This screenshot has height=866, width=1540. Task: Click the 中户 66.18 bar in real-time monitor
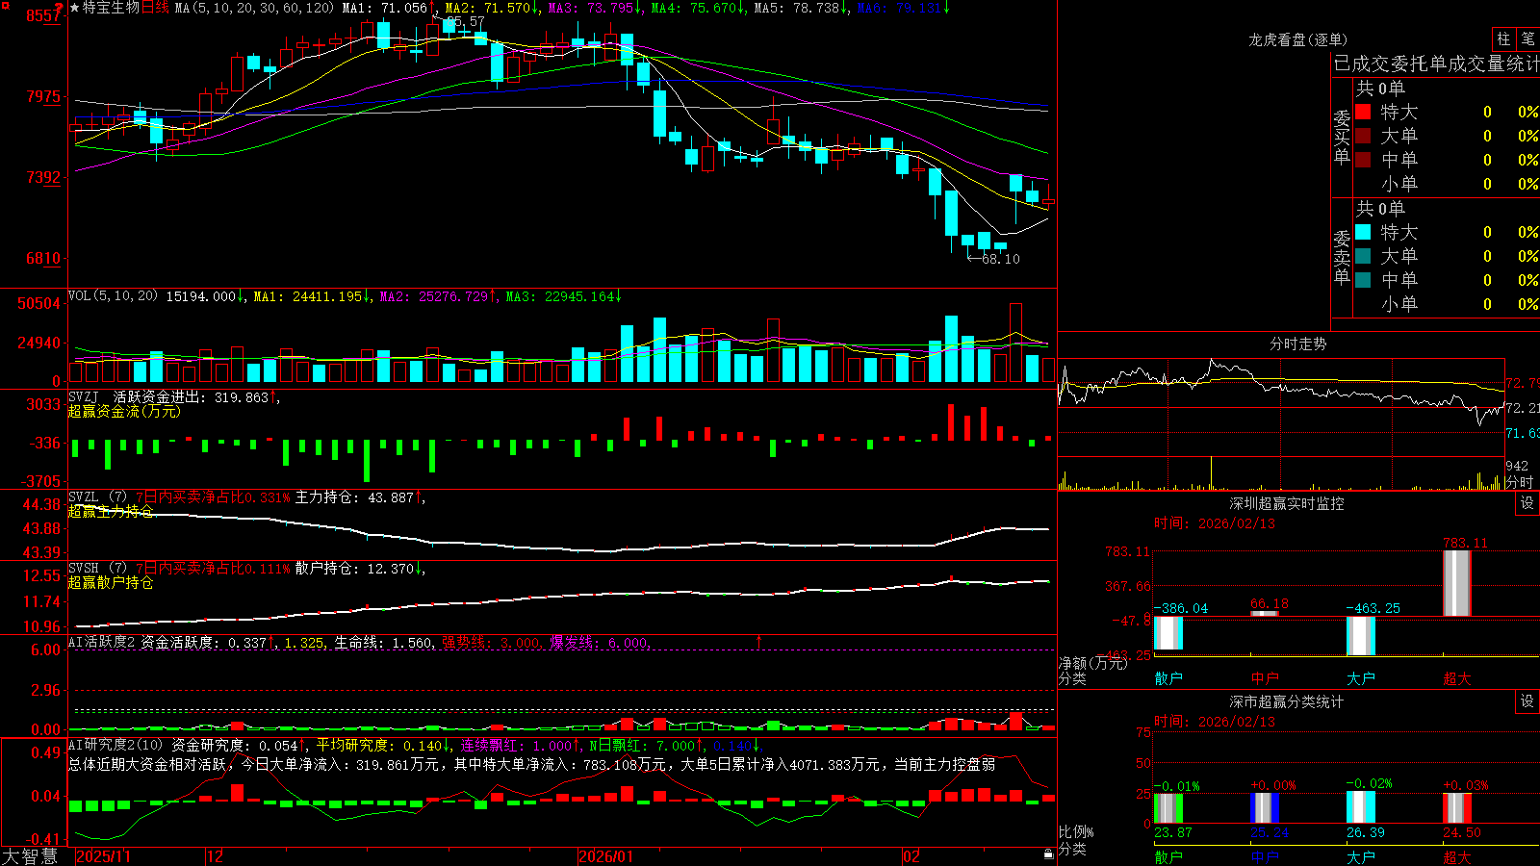1265,614
